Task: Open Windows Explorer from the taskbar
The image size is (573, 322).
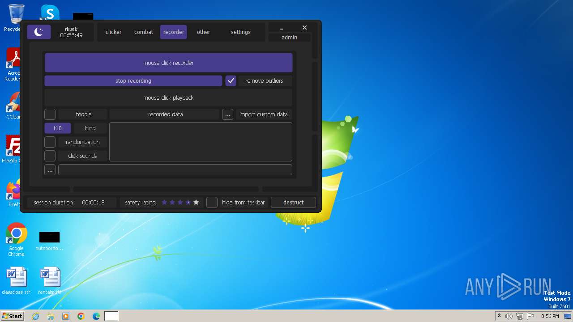Action: (51, 316)
